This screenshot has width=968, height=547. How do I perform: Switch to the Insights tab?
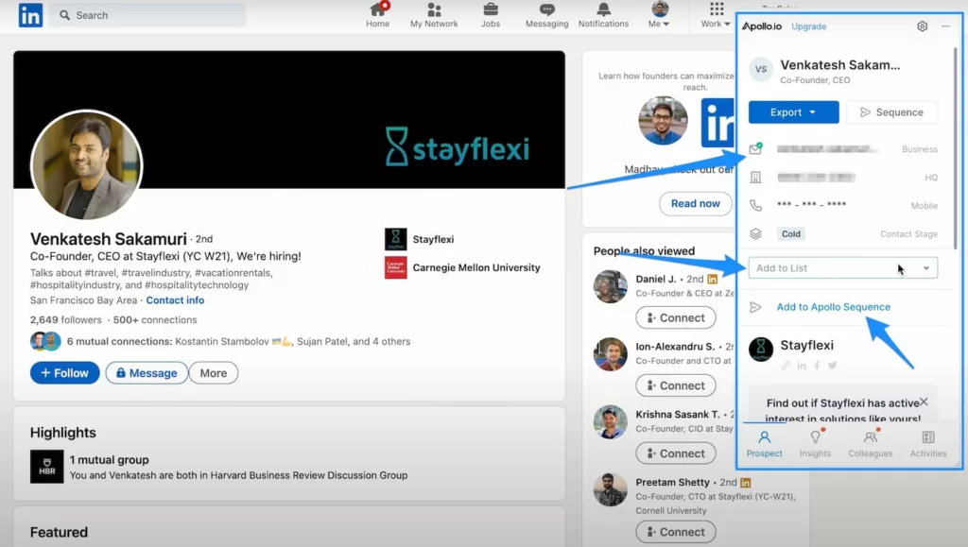(815, 444)
